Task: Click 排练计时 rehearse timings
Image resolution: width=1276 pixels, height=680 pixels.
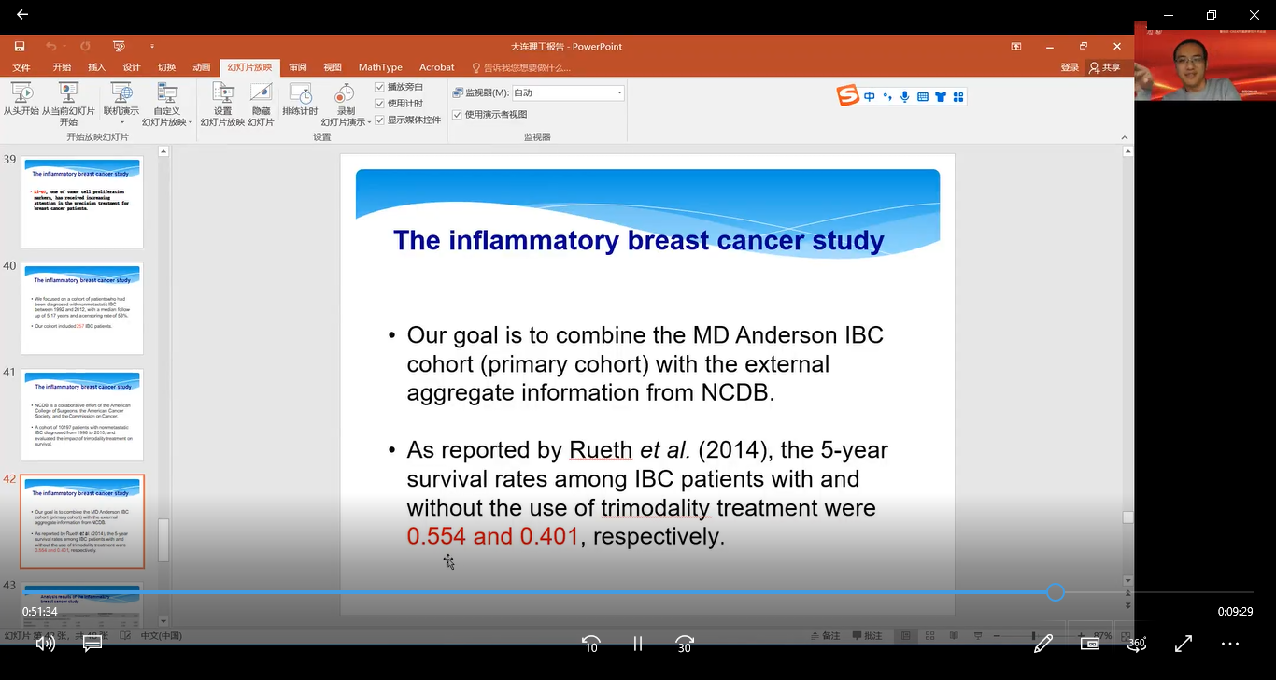Action: [x=300, y=99]
